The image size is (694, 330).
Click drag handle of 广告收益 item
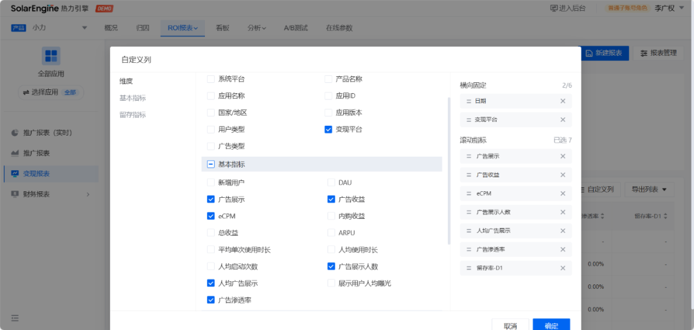[x=468, y=175]
